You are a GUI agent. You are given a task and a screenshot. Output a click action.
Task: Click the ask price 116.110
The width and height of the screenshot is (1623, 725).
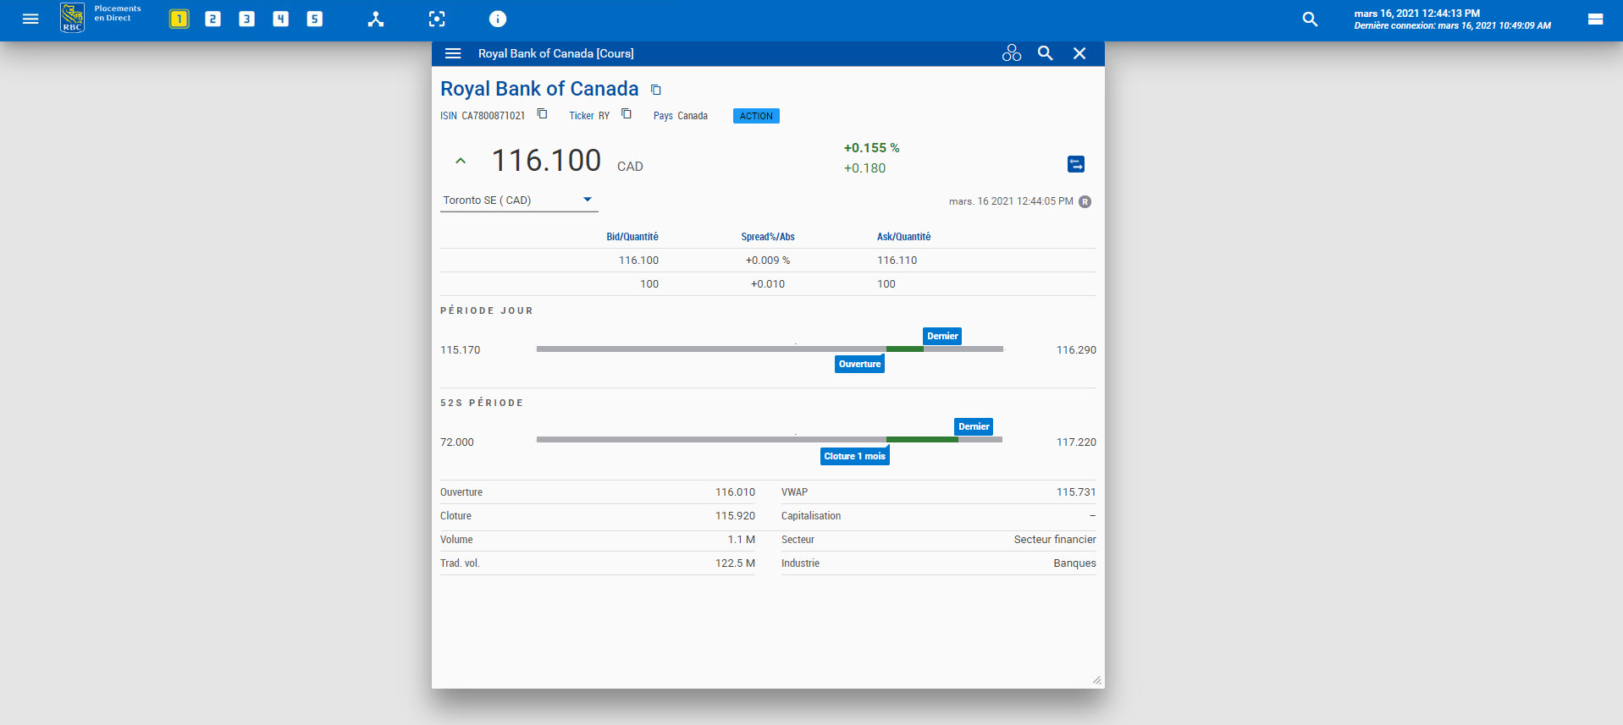(897, 261)
